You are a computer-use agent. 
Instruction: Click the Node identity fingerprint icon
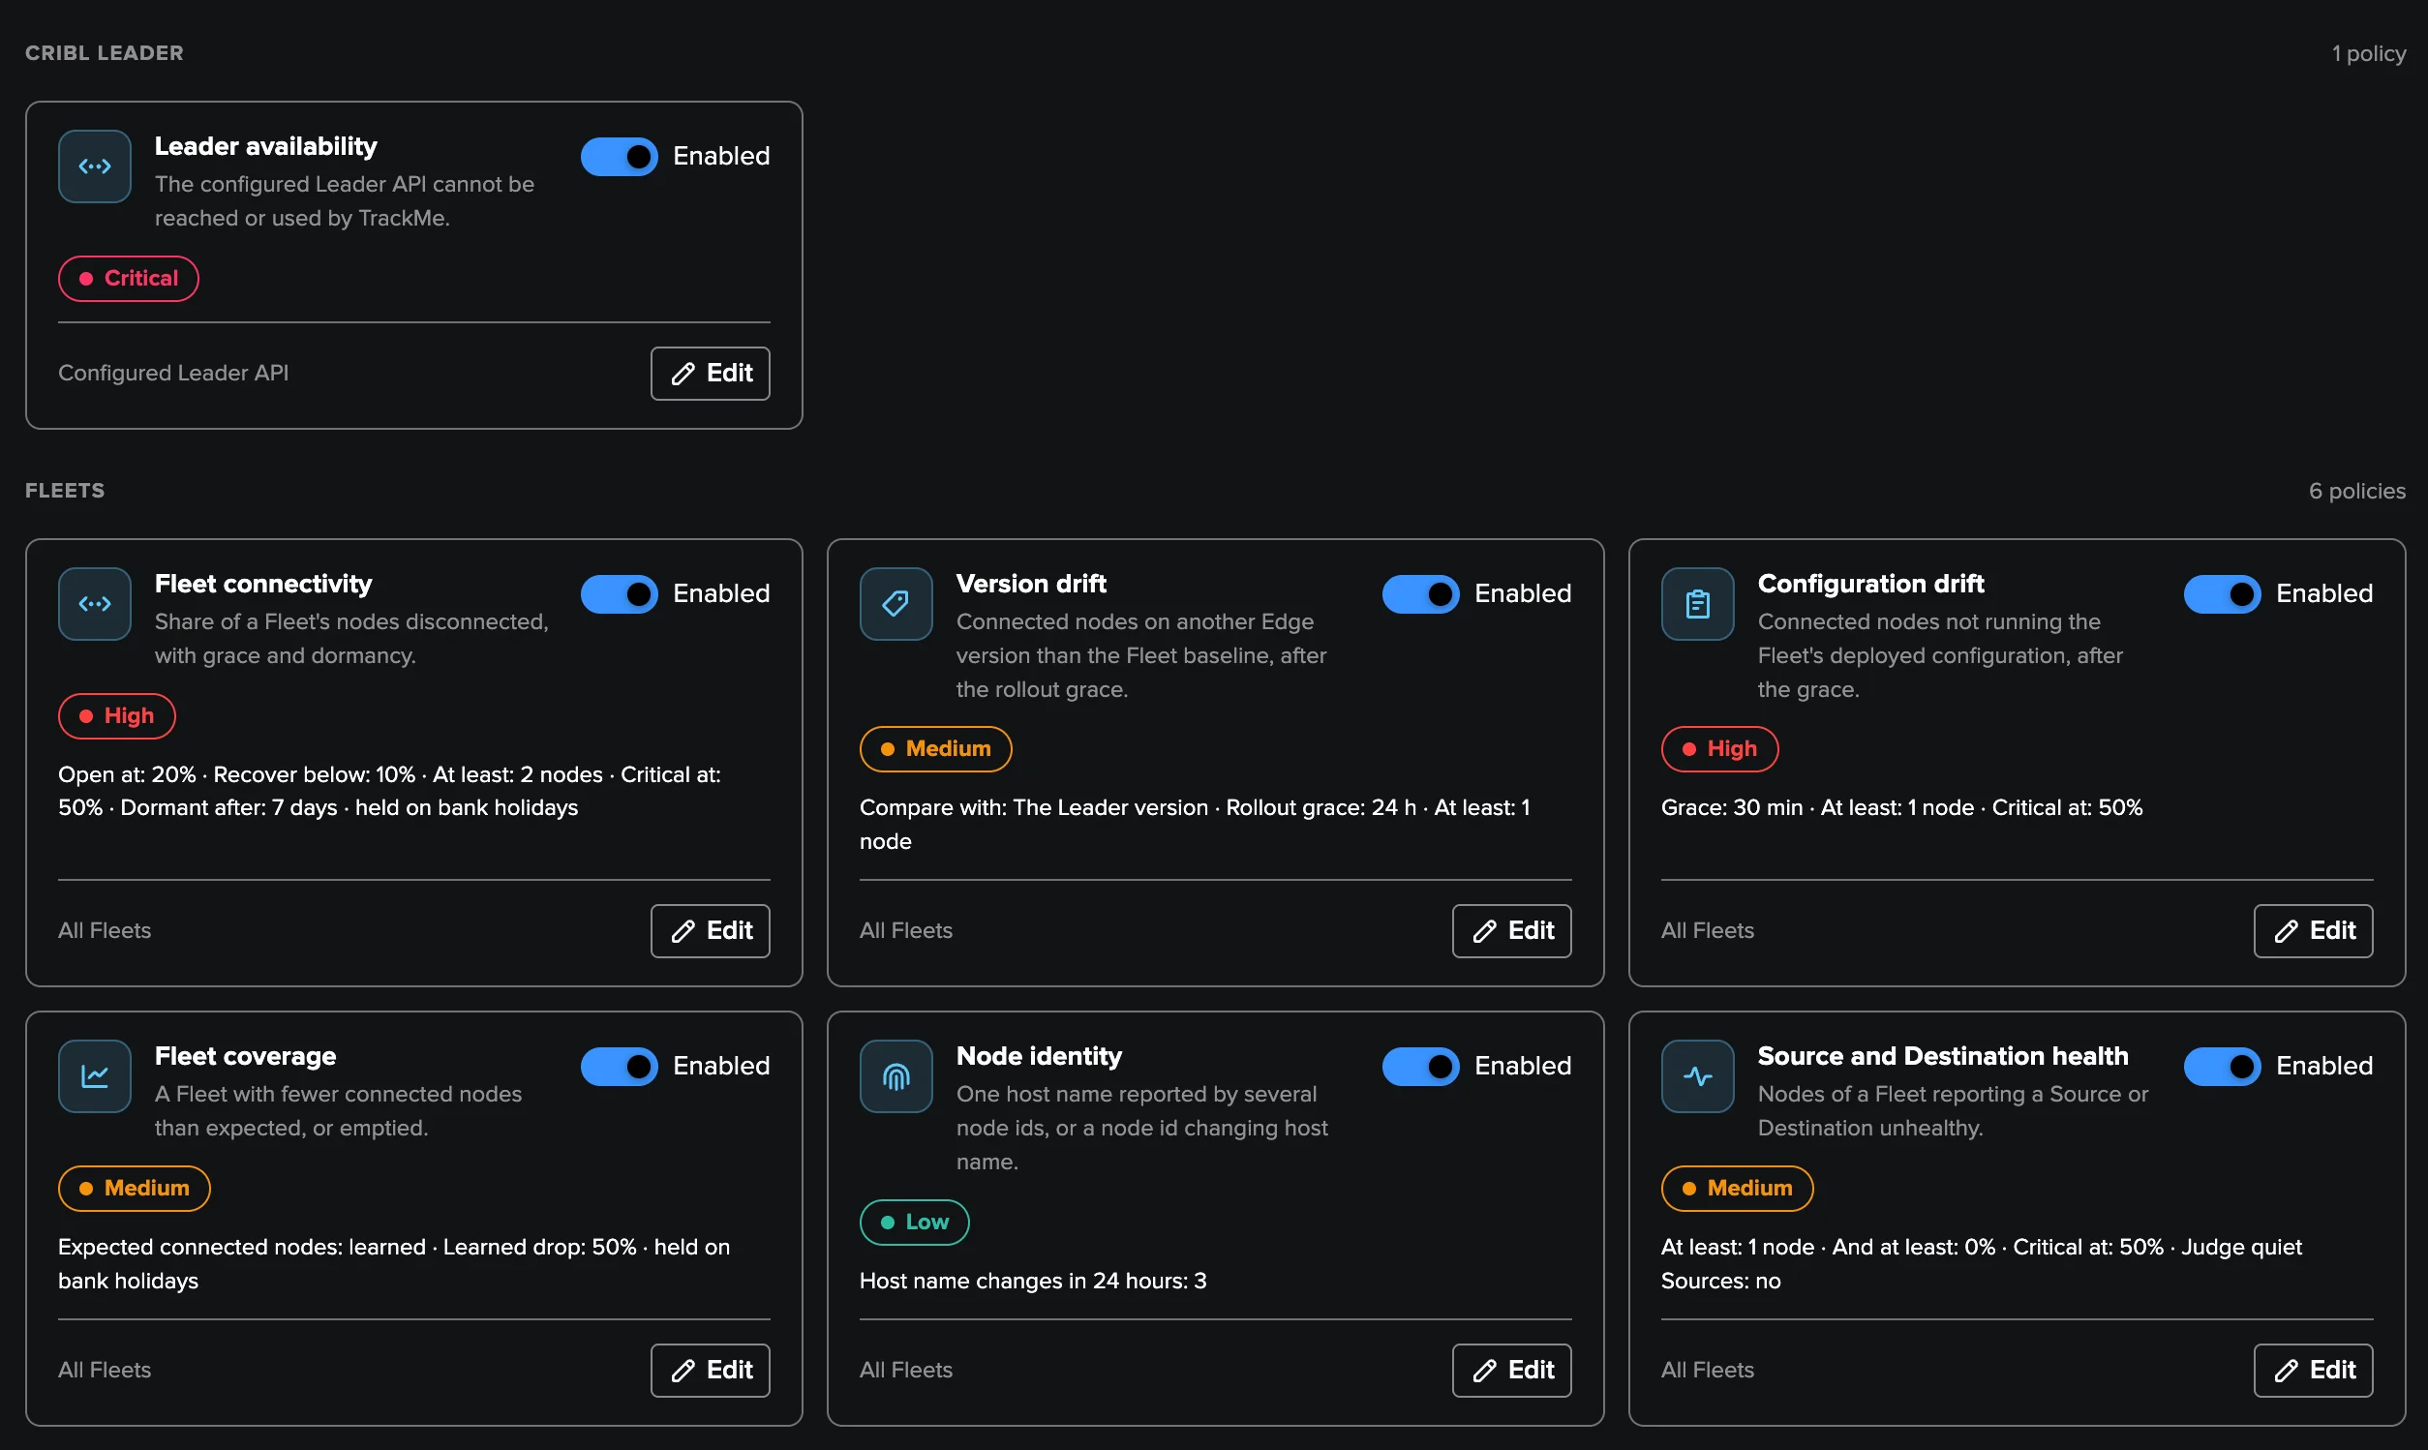[x=895, y=1075]
